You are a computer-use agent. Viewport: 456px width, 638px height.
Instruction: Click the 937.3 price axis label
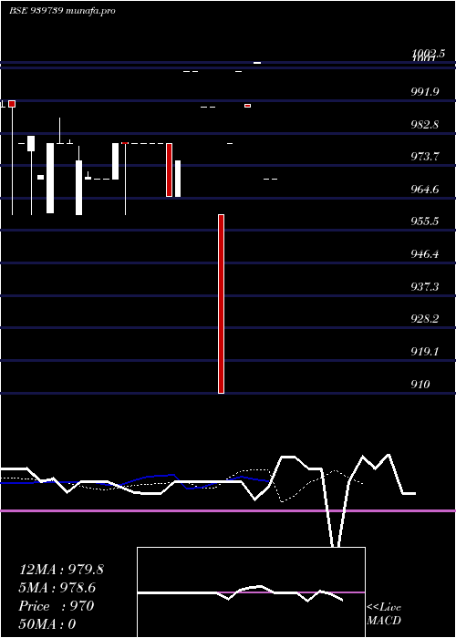coord(425,287)
